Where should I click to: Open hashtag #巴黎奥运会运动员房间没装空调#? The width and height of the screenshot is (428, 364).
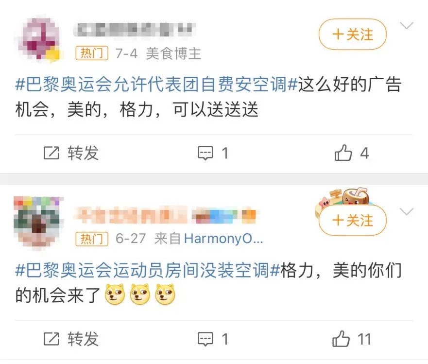pos(148,270)
